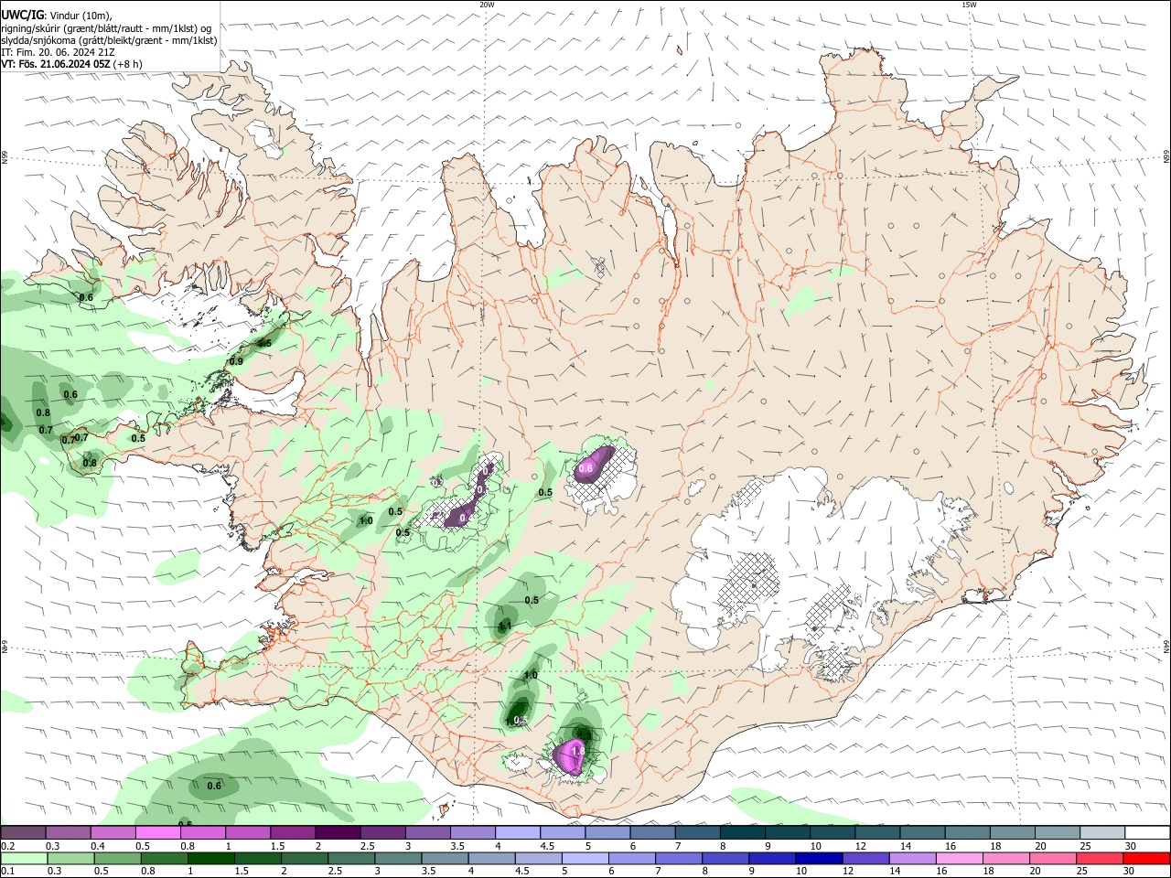Image resolution: width=1171 pixels, height=878 pixels.
Task: Click the periwinkle snow swatch starting at 4
Action: tap(517, 833)
